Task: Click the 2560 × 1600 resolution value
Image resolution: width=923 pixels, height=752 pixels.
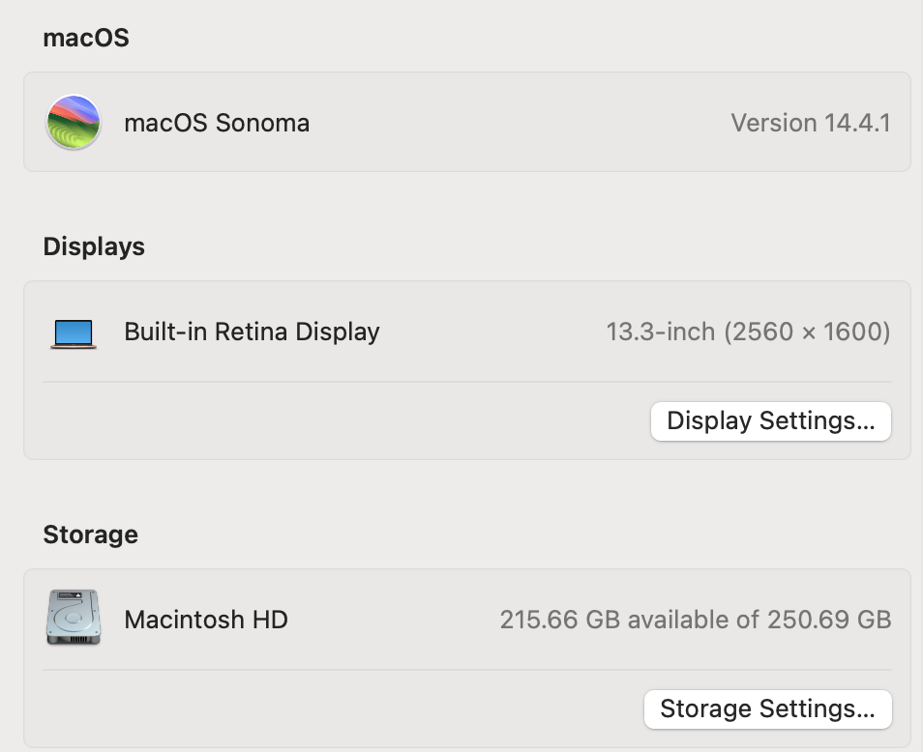Action: pos(807,332)
